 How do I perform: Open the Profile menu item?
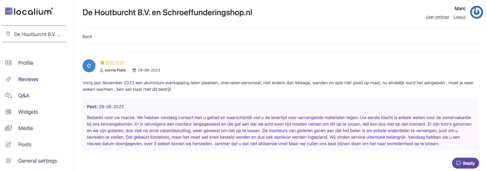(x=26, y=63)
